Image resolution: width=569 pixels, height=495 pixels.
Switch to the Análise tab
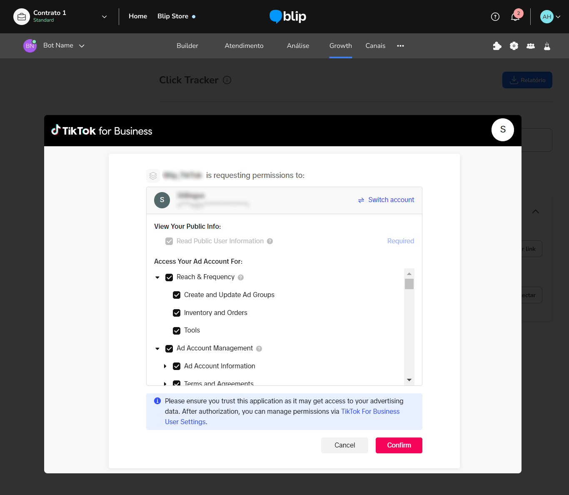(x=298, y=46)
